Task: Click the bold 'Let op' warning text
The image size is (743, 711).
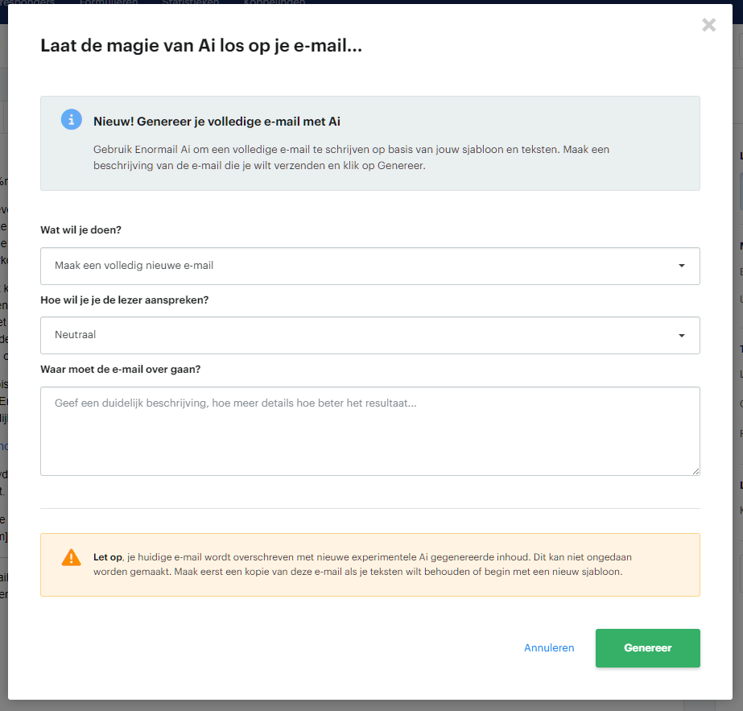Action: [x=108, y=557]
